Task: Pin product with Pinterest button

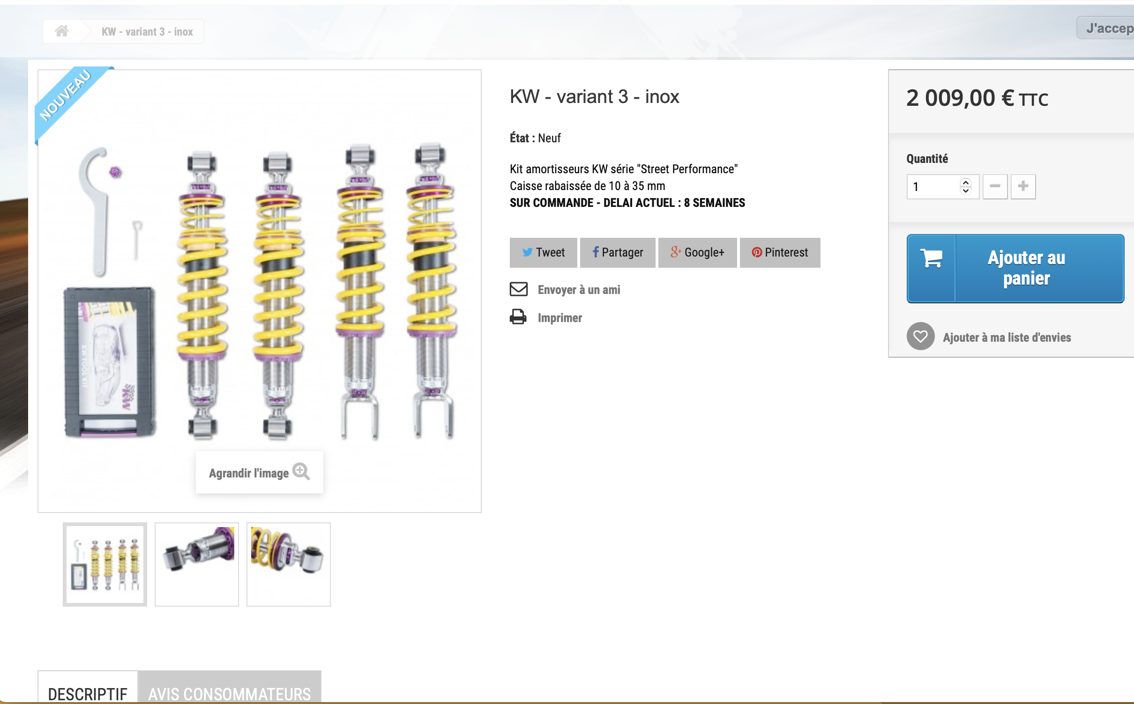Action: pyautogui.click(x=780, y=253)
